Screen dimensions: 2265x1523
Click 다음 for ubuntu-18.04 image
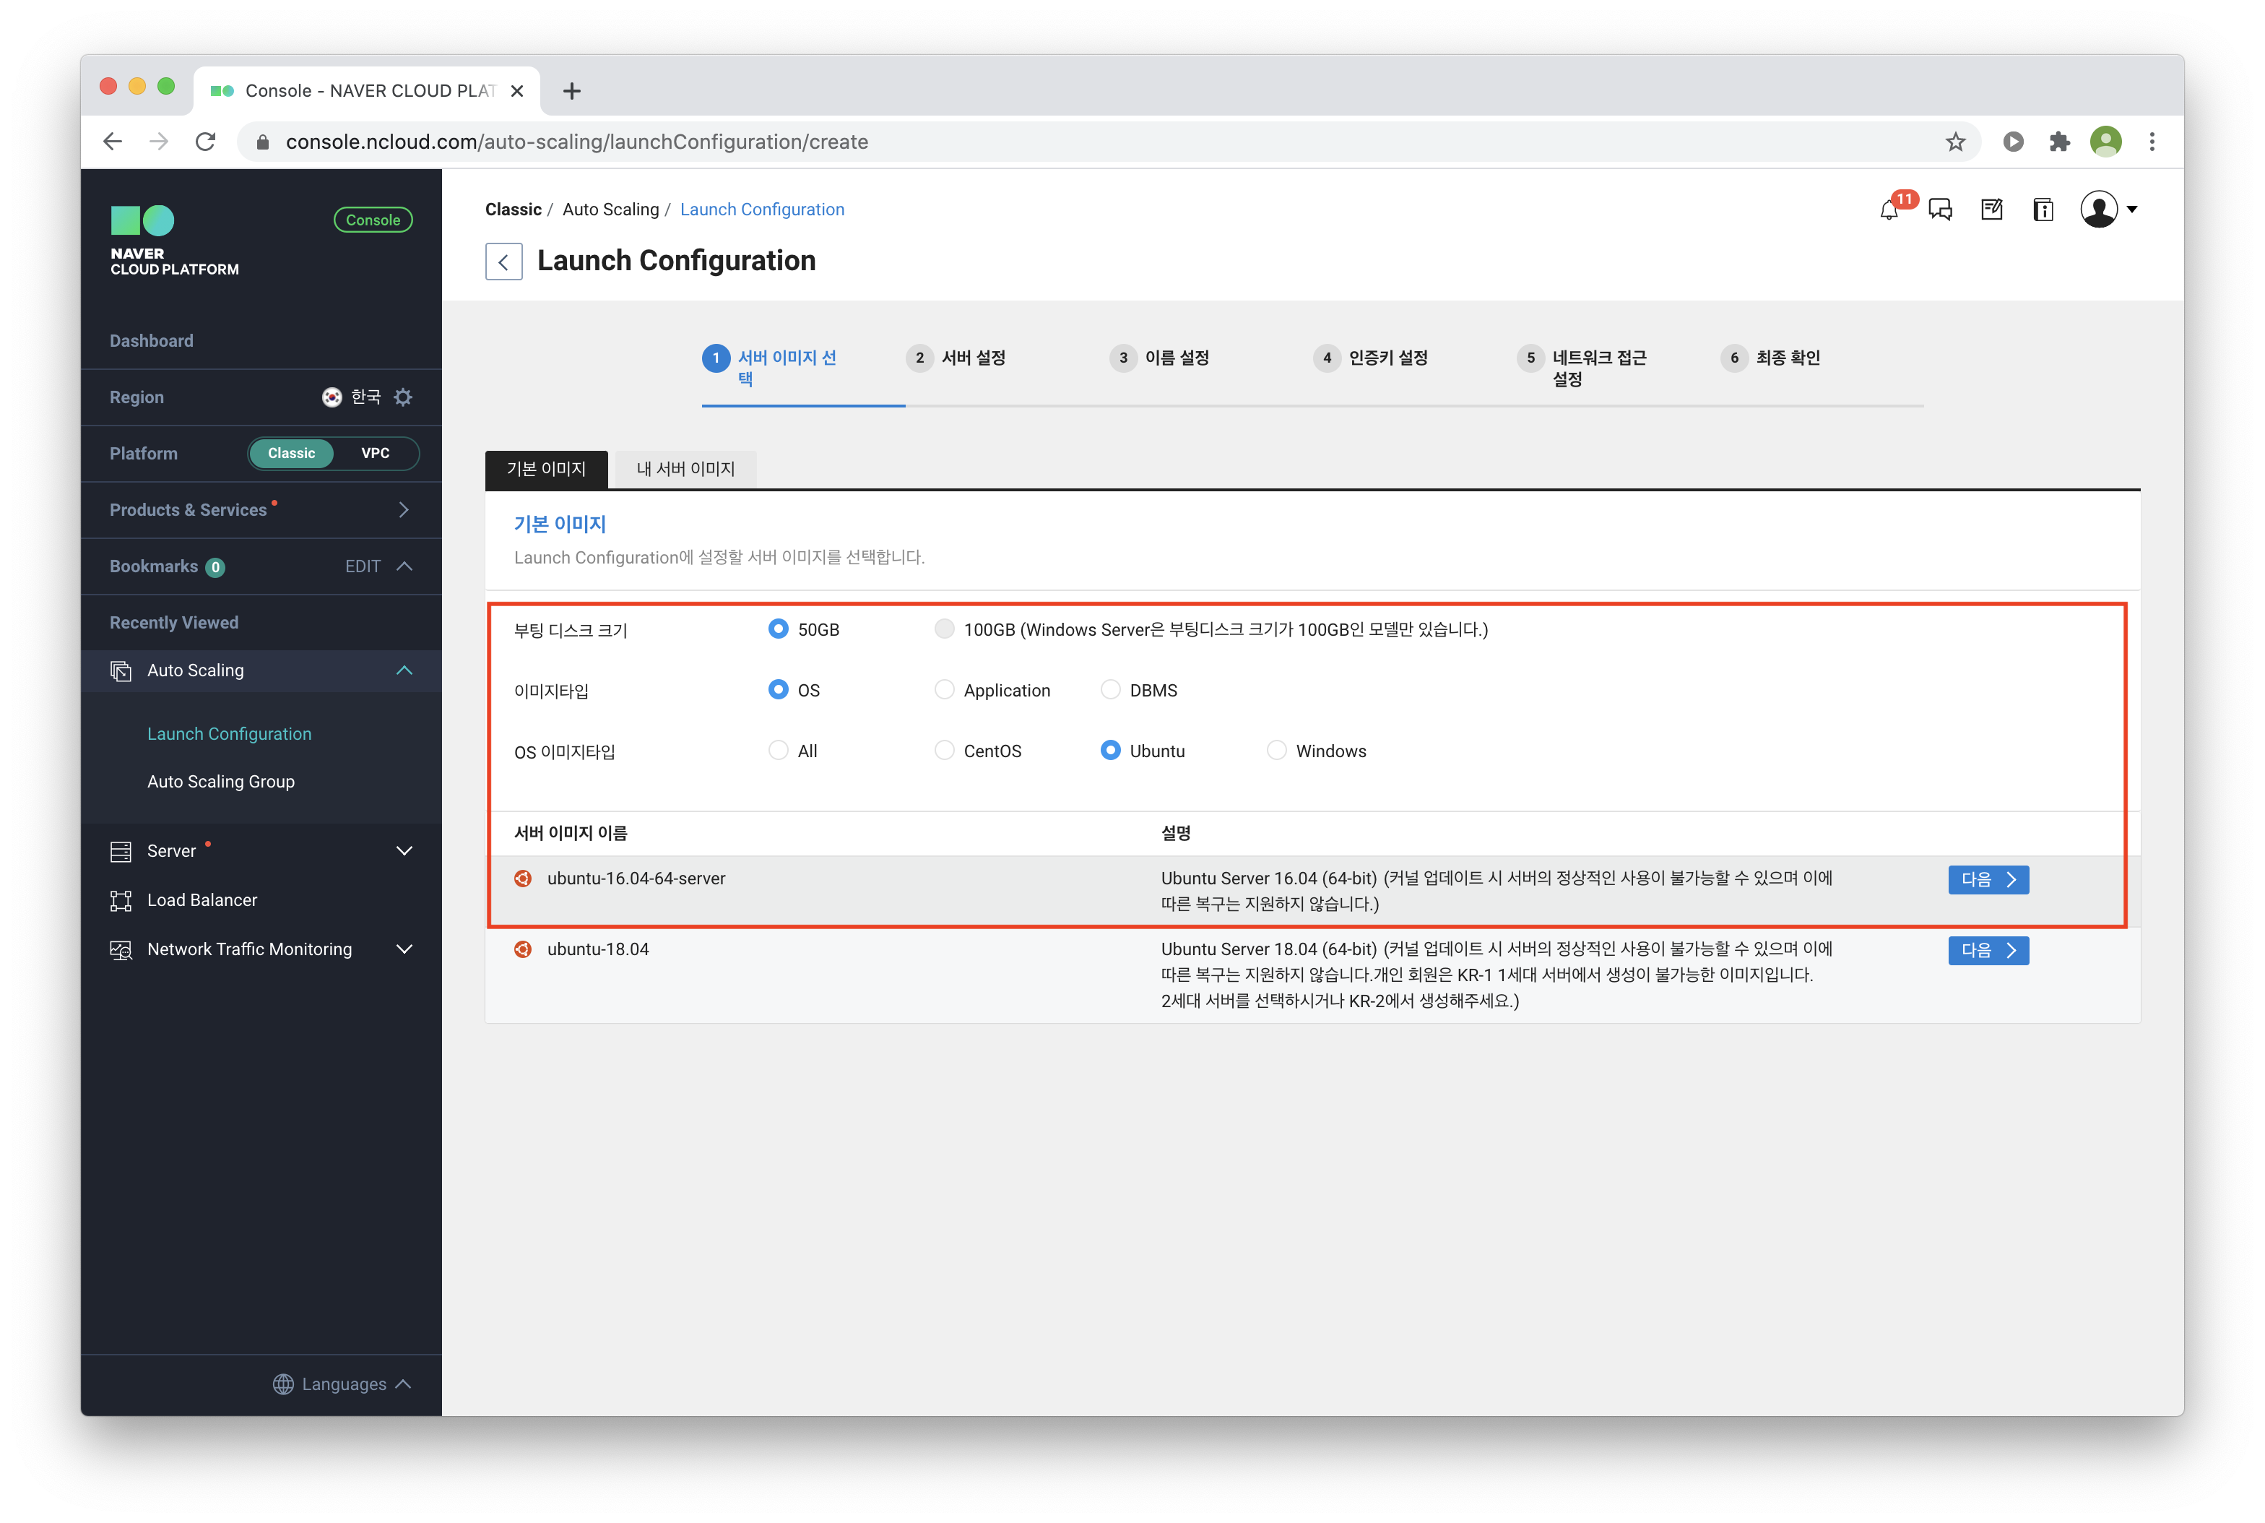pyautogui.click(x=1988, y=950)
